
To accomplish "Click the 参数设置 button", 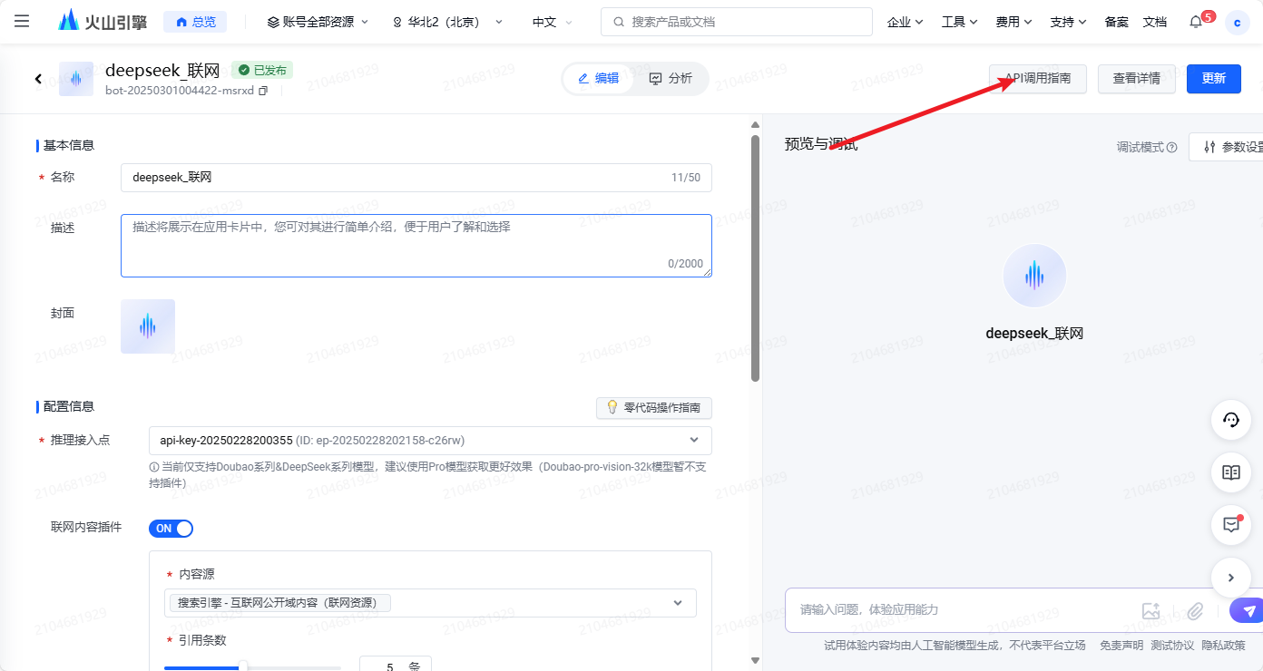I will tap(1228, 147).
